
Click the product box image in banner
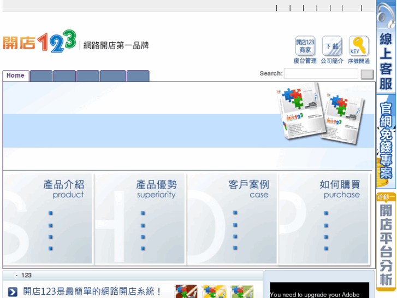[x=321, y=114]
